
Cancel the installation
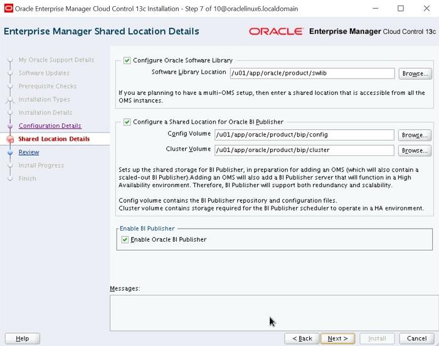point(416,338)
